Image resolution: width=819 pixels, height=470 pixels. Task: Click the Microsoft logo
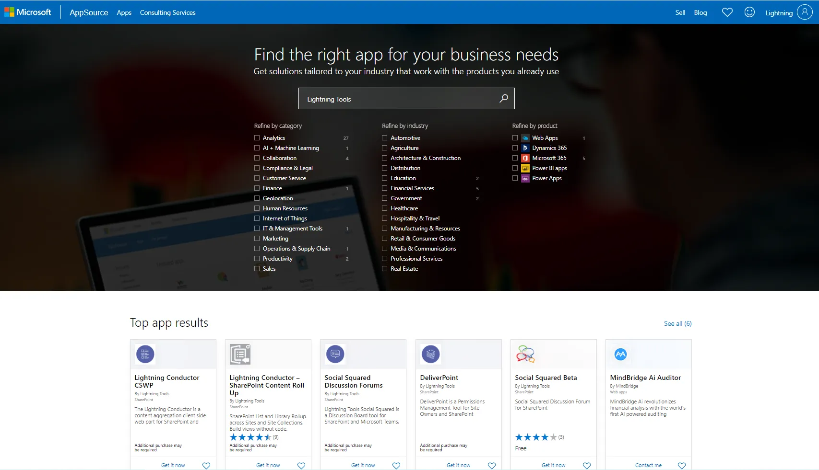click(29, 12)
